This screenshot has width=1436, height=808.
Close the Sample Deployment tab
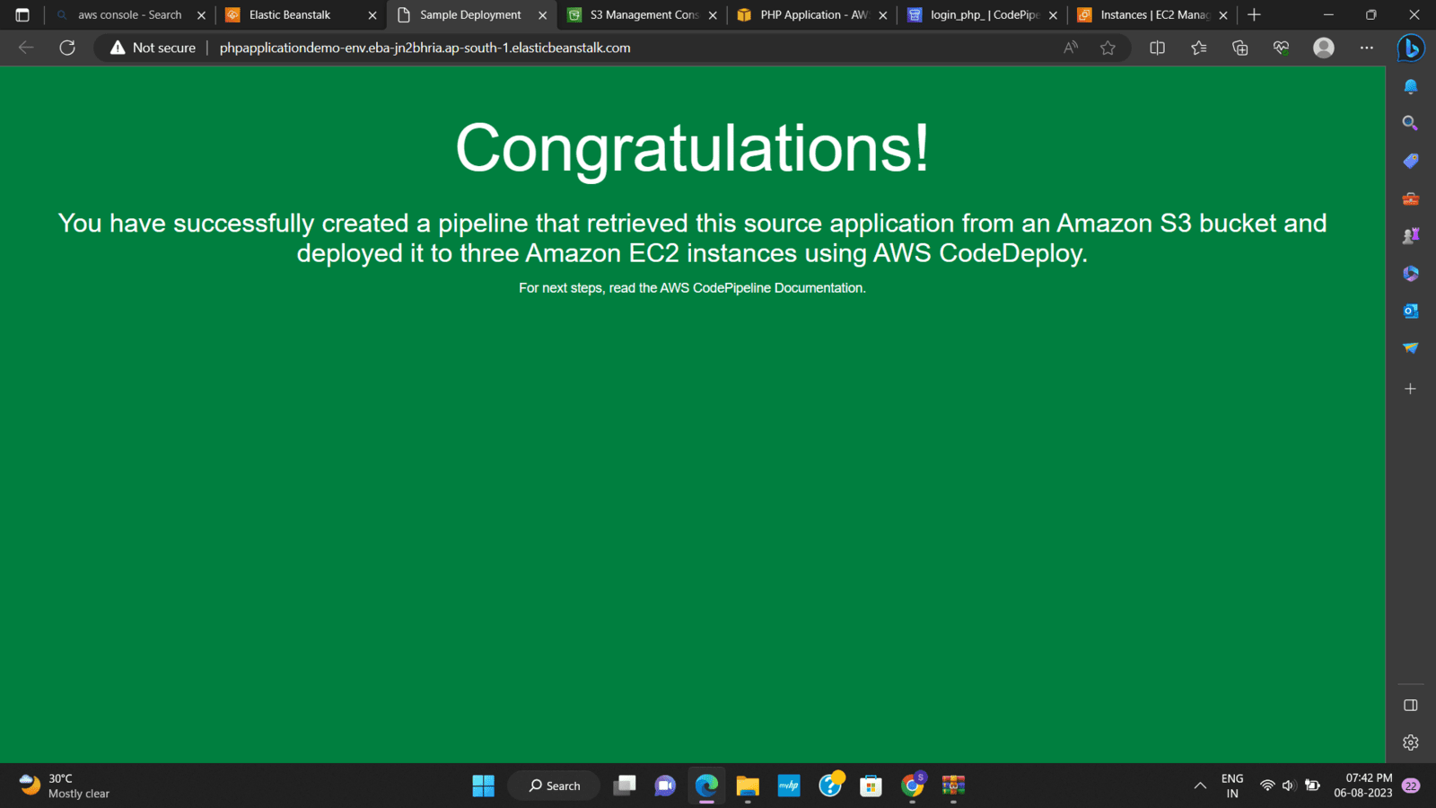[x=542, y=15]
